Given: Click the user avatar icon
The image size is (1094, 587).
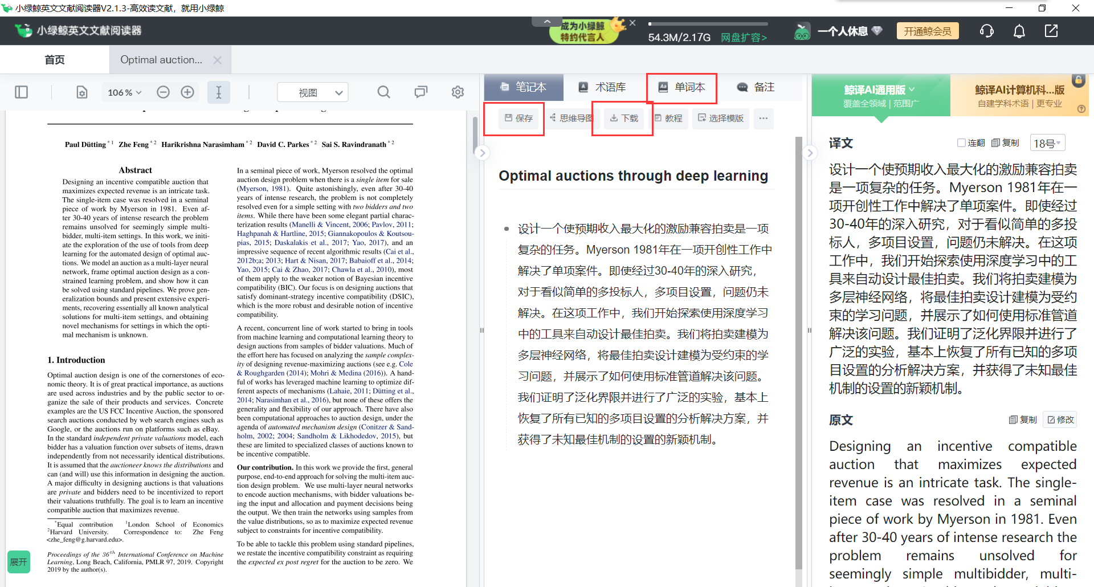Looking at the screenshot, I should pos(802,31).
